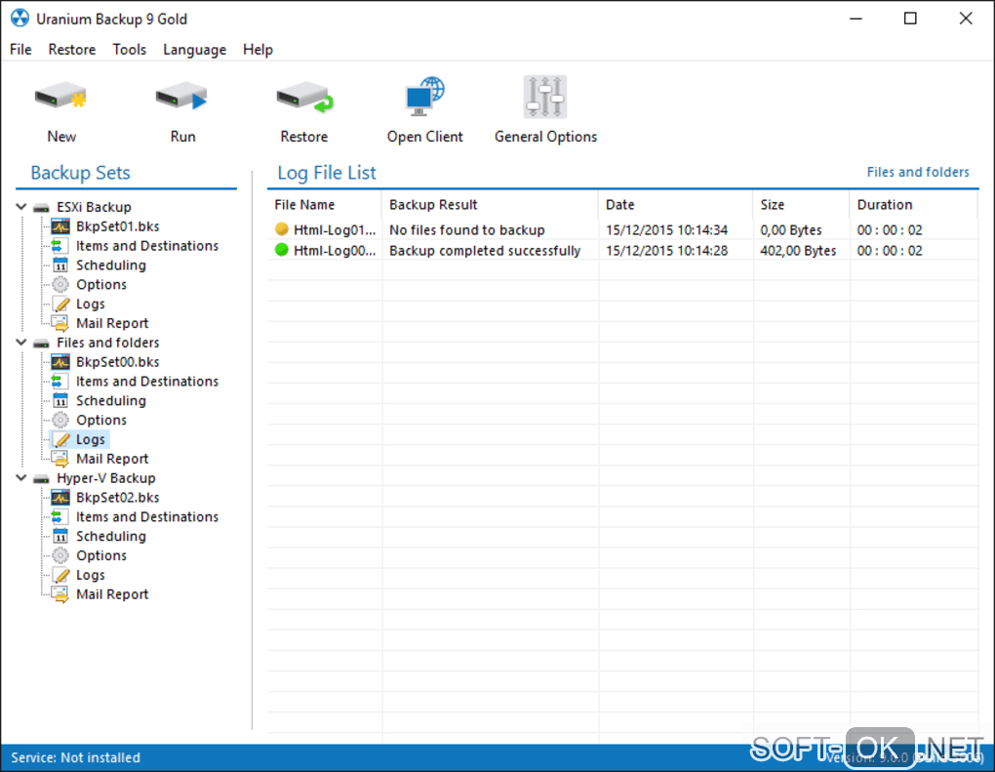Click Files and folders Mail Report icon
Viewport: 995px width, 772px height.
pos(60,459)
